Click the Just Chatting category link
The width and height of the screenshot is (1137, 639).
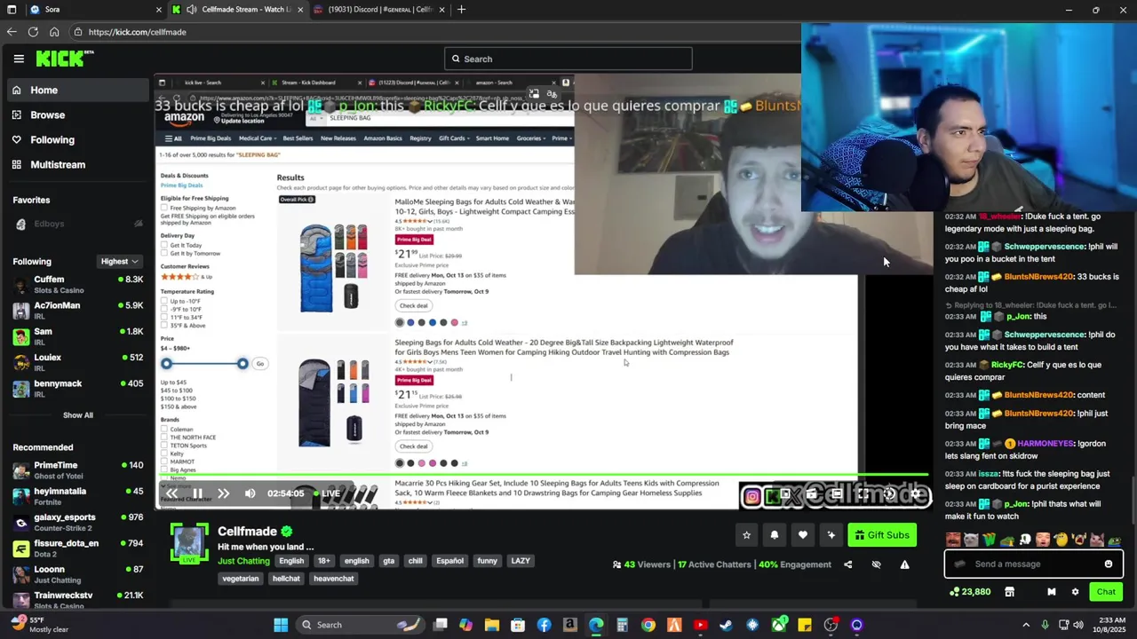(243, 561)
